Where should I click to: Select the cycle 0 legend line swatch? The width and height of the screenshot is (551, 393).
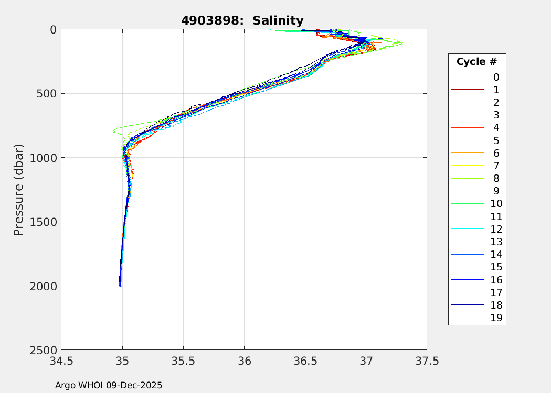[467, 77]
